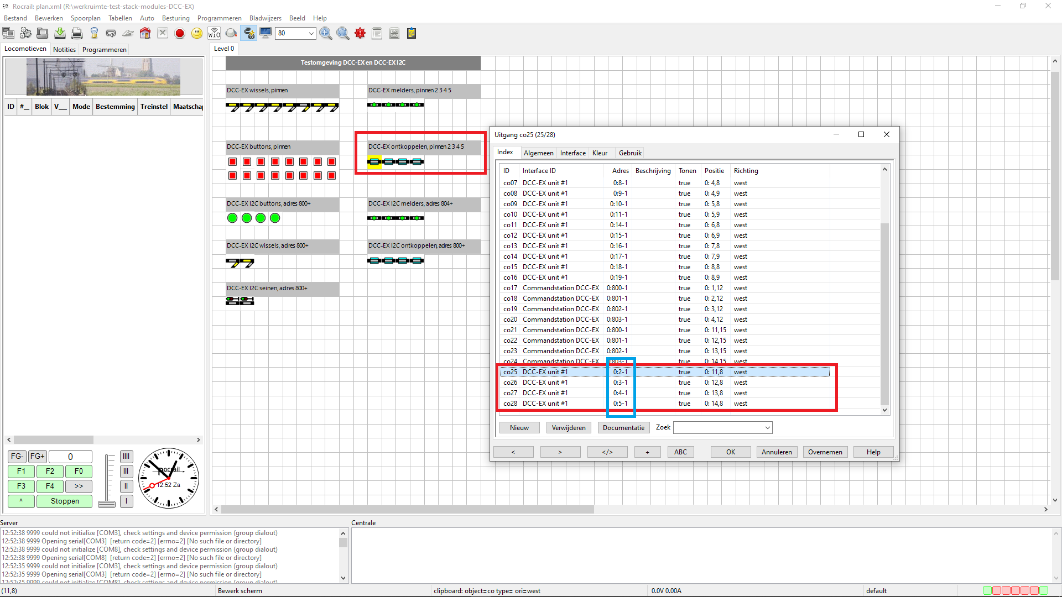This screenshot has height=597, width=1062.
Task: Expand the >> function group button
Action: (x=79, y=486)
